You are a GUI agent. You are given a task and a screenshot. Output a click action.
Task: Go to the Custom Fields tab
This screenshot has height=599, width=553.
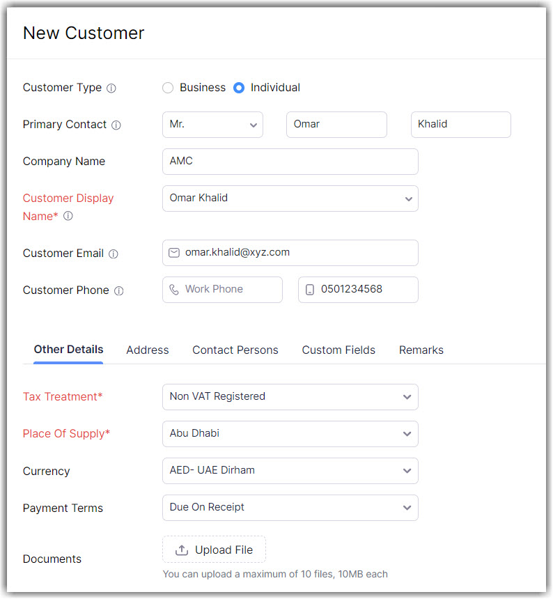(338, 350)
